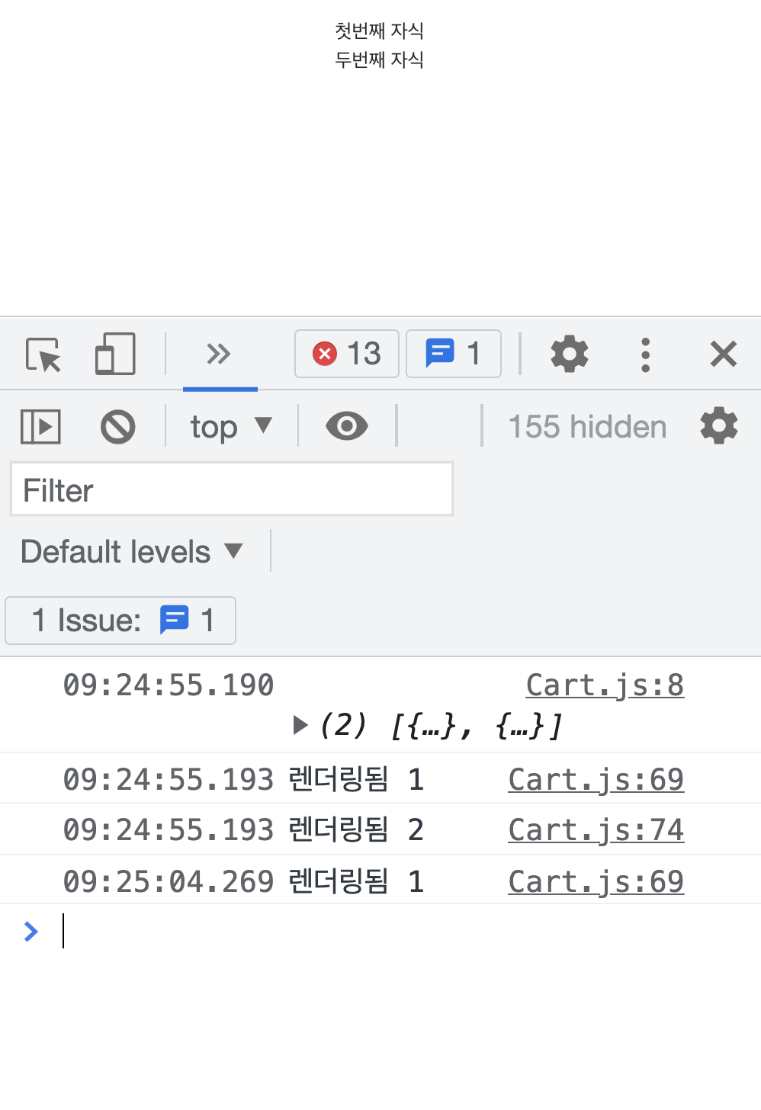Open the more tabs chevron menu
This screenshot has width=761, height=1110.
[219, 354]
